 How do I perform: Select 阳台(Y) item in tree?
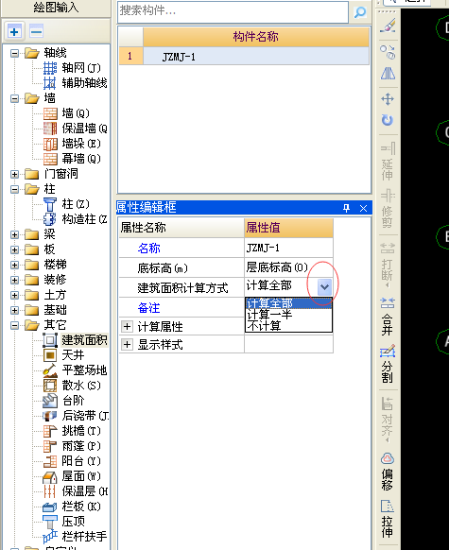72,461
